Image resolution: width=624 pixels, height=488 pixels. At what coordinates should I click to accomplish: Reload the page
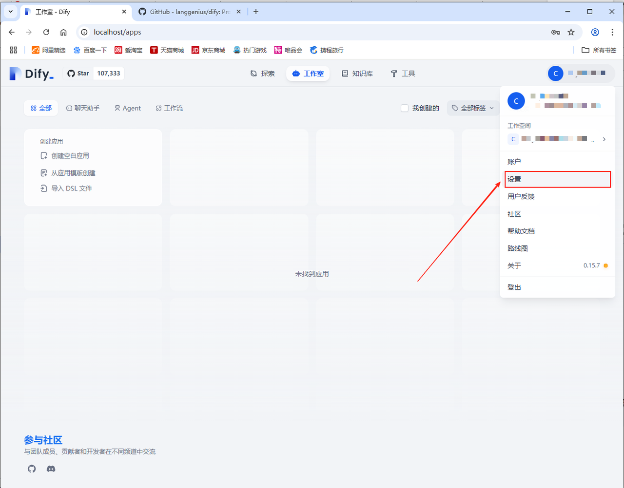[46, 32]
